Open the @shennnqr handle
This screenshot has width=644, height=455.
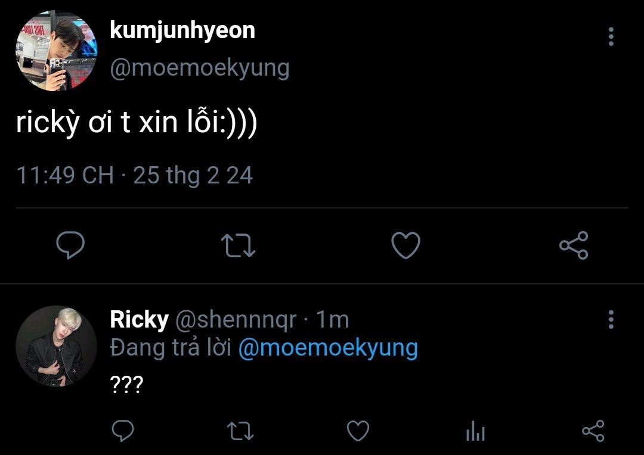pyautogui.click(x=236, y=320)
